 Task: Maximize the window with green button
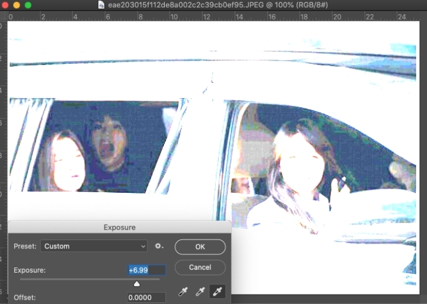click(28, 5)
